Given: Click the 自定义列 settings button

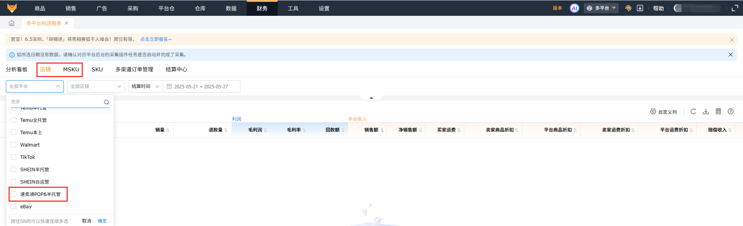Looking at the screenshot, I should [x=664, y=112].
